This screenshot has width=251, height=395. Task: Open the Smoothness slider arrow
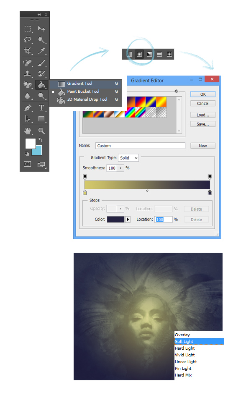click(x=120, y=168)
